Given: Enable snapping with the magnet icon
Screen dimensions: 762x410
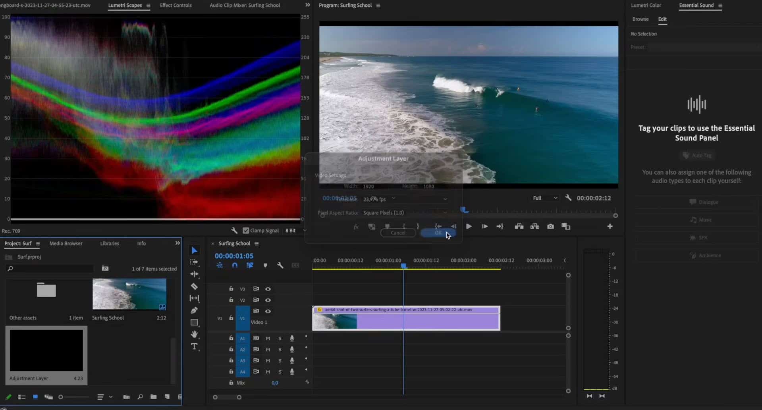Looking at the screenshot, I should pos(235,265).
